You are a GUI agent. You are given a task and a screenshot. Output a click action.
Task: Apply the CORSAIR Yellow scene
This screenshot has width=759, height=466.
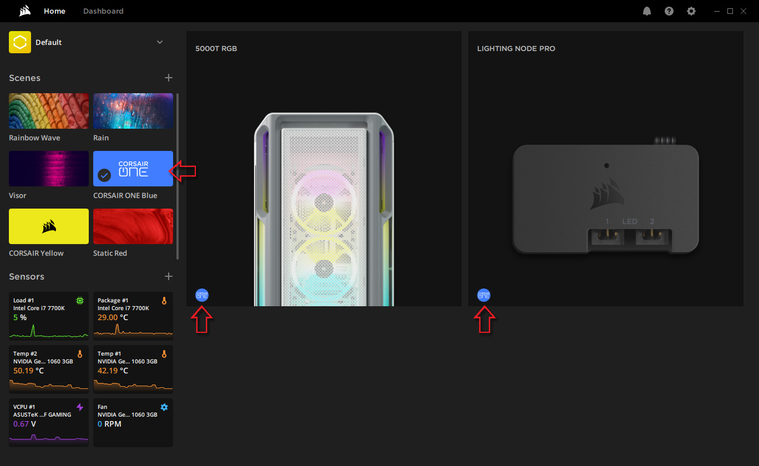tap(49, 226)
